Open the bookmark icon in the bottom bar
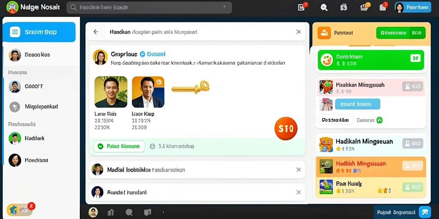Viewport: 439px width, 219px height. coord(147,213)
